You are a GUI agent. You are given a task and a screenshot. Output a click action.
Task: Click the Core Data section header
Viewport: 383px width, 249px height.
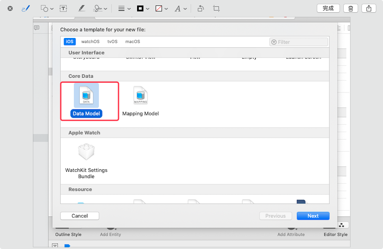(x=195, y=76)
